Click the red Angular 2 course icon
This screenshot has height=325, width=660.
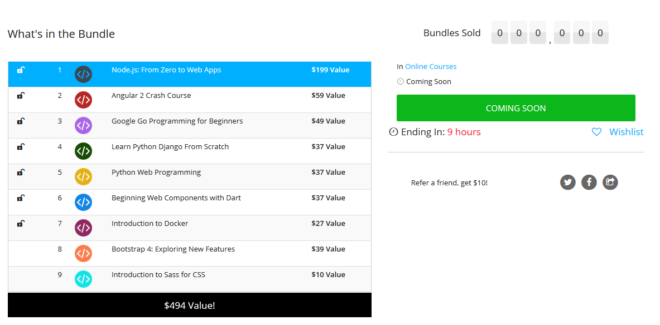click(x=83, y=100)
